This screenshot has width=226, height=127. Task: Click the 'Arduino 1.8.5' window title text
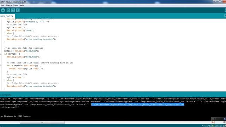(20, 2)
